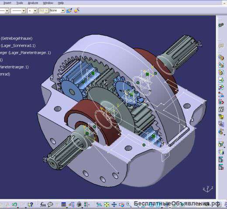227x209 pixels.
Task: Click the Fly Mode airplane icon
Action: (99, 205)
